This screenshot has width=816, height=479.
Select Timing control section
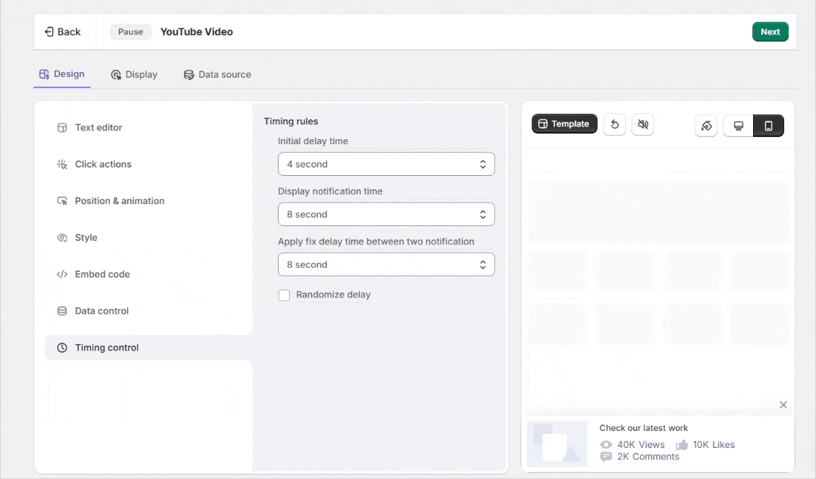148,348
